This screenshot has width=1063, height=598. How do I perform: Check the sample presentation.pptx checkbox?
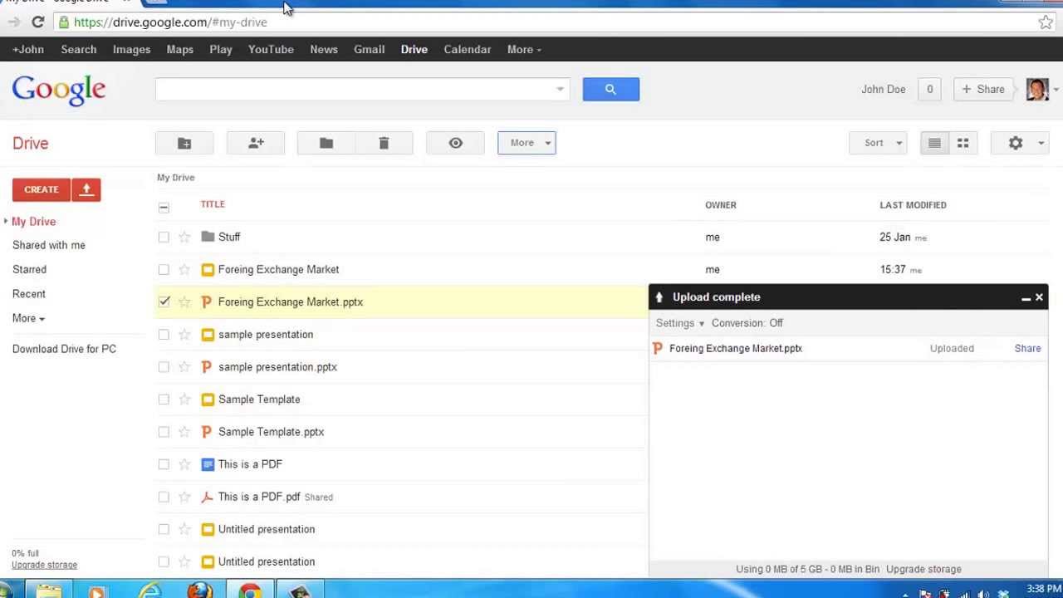click(164, 367)
